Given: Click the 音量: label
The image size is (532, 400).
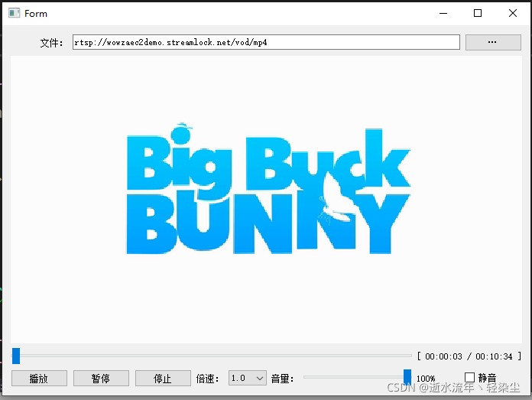Looking at the screenshot, I should 282,379.
